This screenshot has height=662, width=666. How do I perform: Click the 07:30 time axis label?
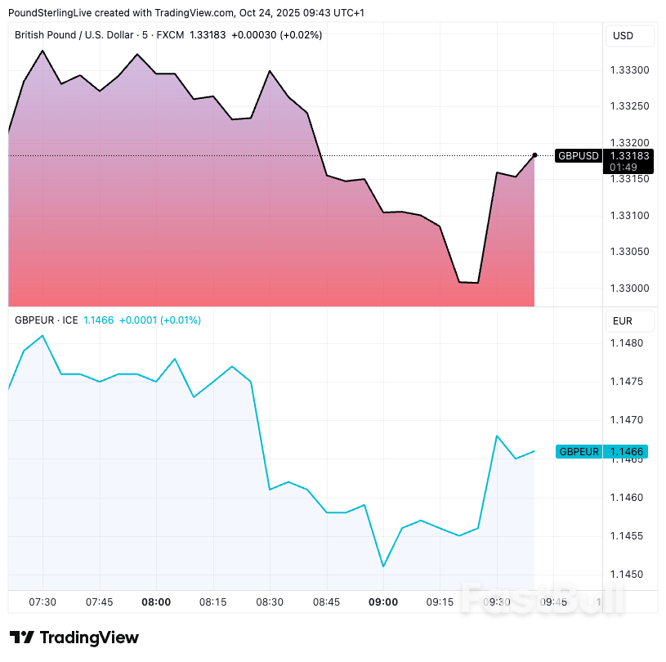[x=42, y=602]
